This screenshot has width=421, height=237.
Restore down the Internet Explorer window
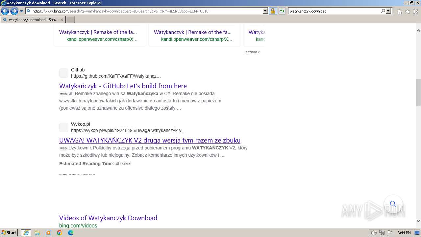pyautogui.click(x=411, y=3)
